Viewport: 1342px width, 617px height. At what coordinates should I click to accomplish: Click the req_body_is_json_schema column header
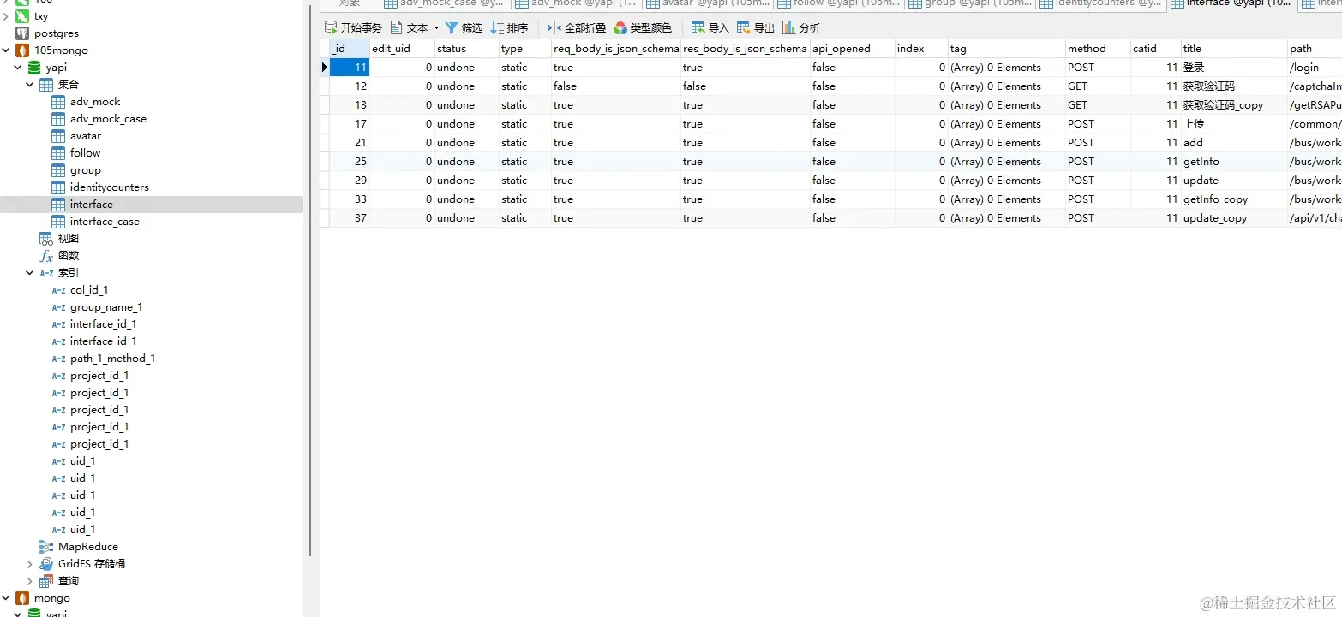616,49
